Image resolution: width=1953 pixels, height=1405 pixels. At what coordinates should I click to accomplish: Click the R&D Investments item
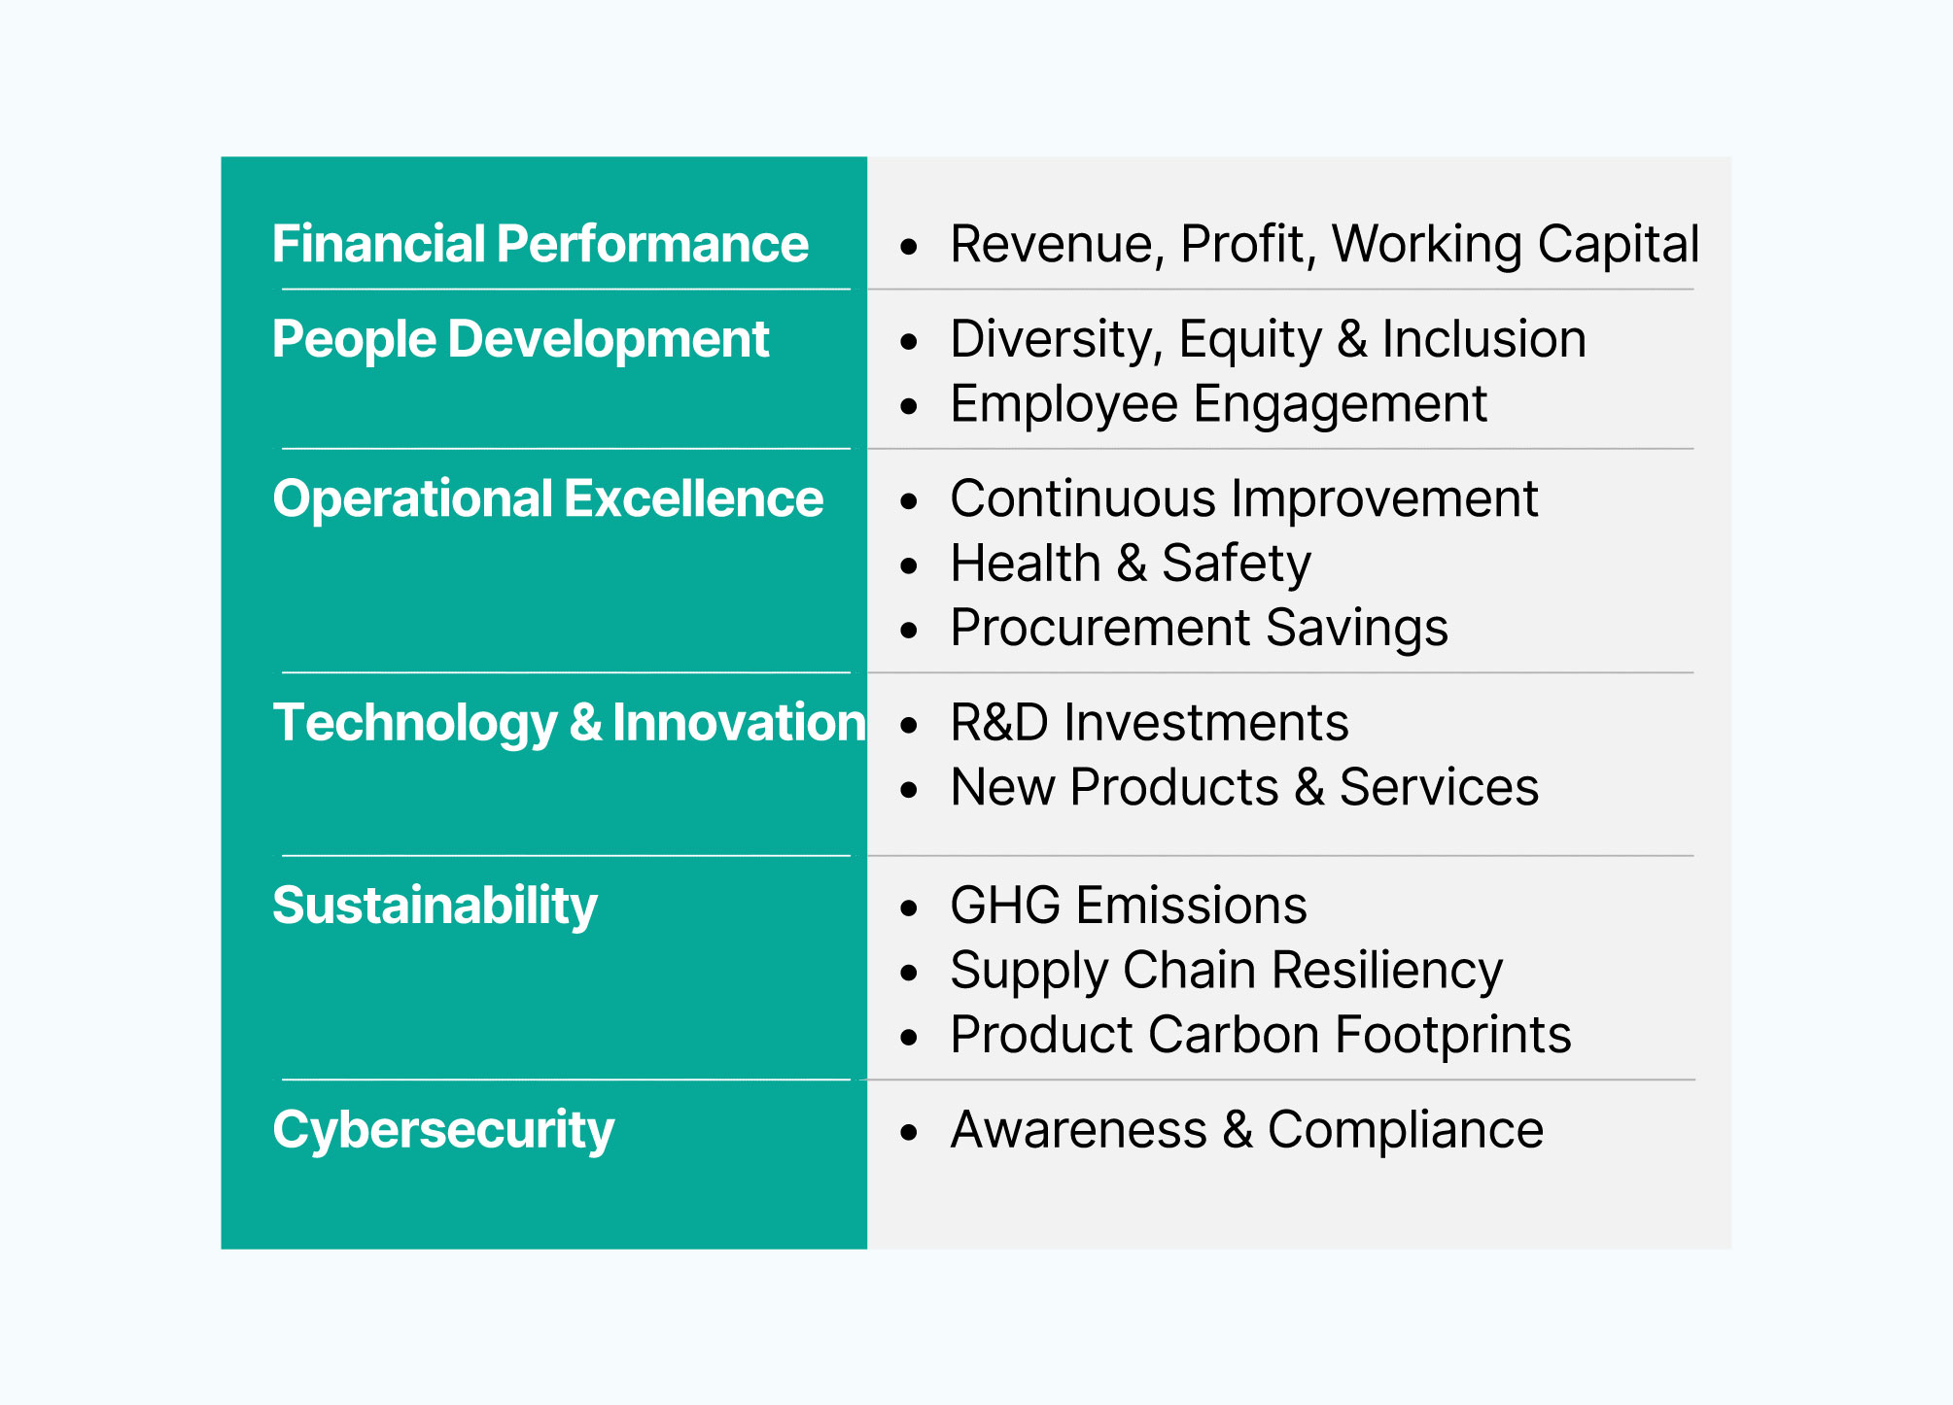click(1149, 722)
